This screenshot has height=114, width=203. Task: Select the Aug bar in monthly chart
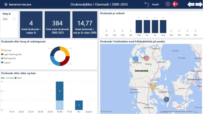[x=163, y=26]
